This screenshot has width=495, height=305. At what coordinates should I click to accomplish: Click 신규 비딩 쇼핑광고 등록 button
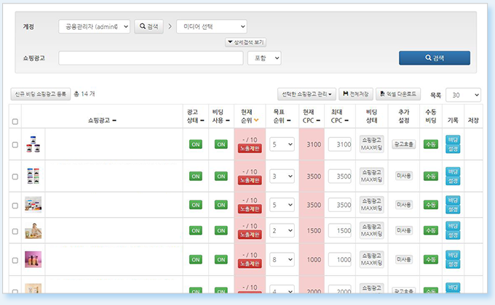pos(41,94)
